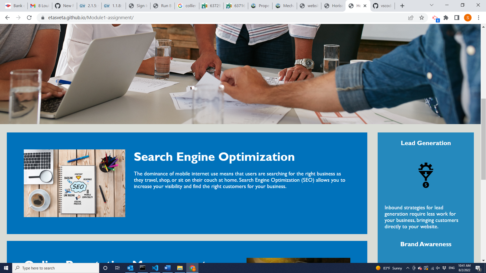This screenshot has width=486, height=273.
Task: Open Task View from the taskbar
Action: click(x=117, y=268)
